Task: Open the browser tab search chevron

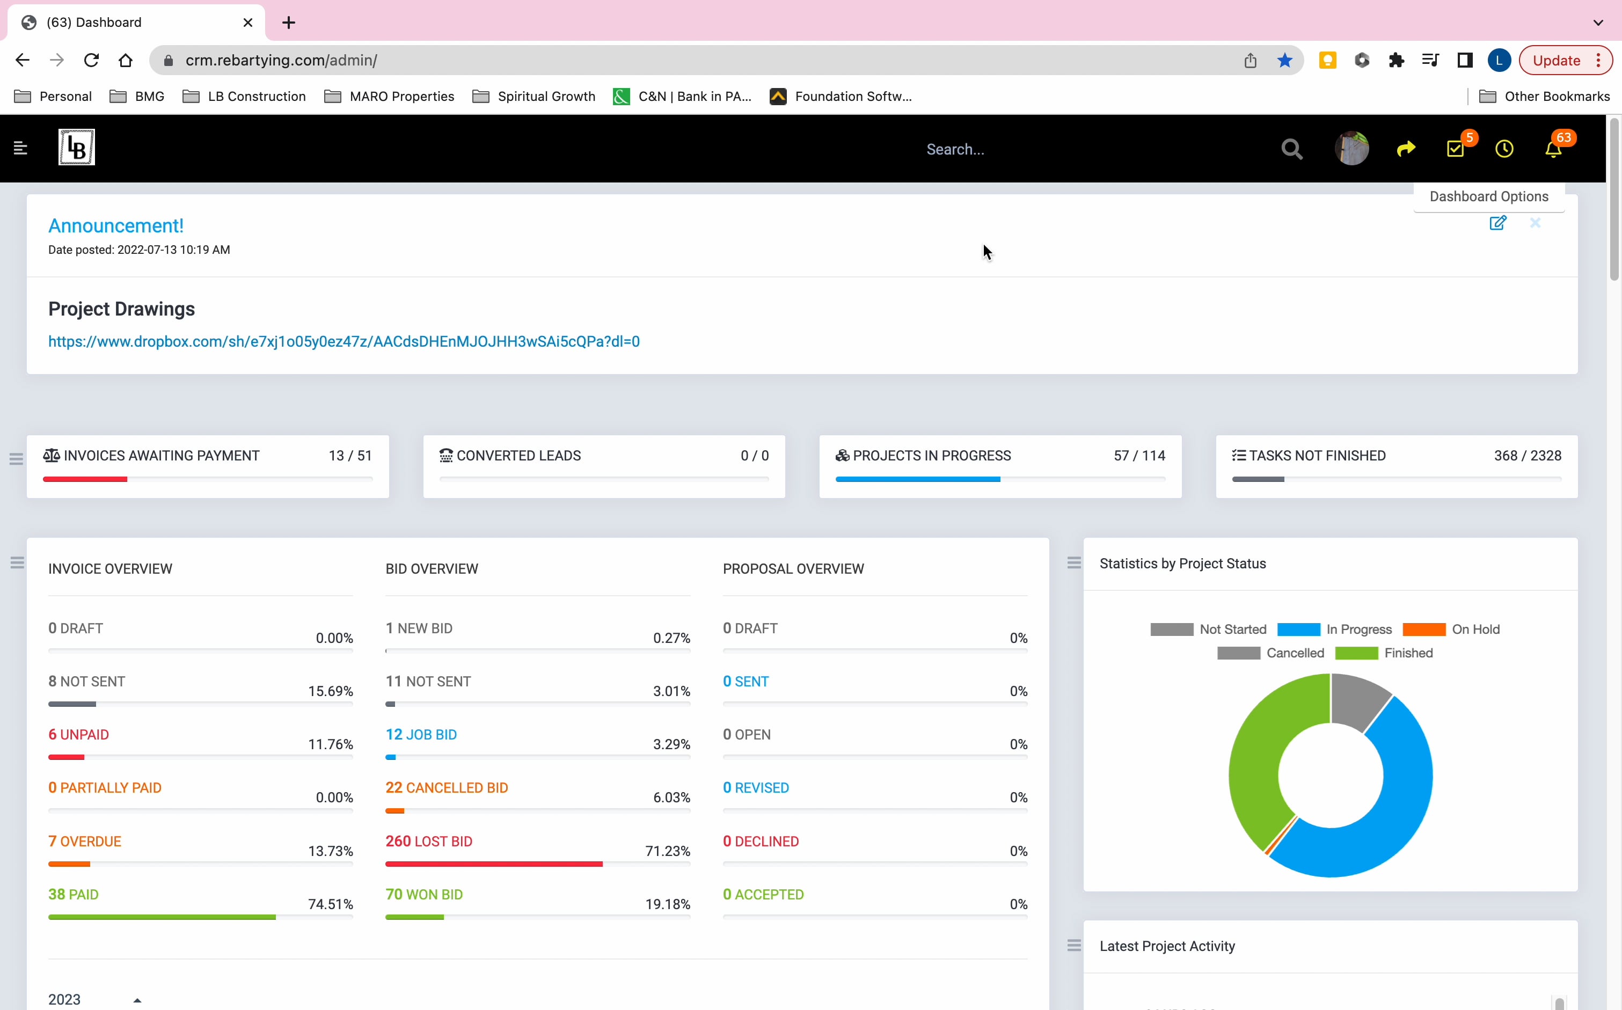Action: click(x=1597, y=22)
